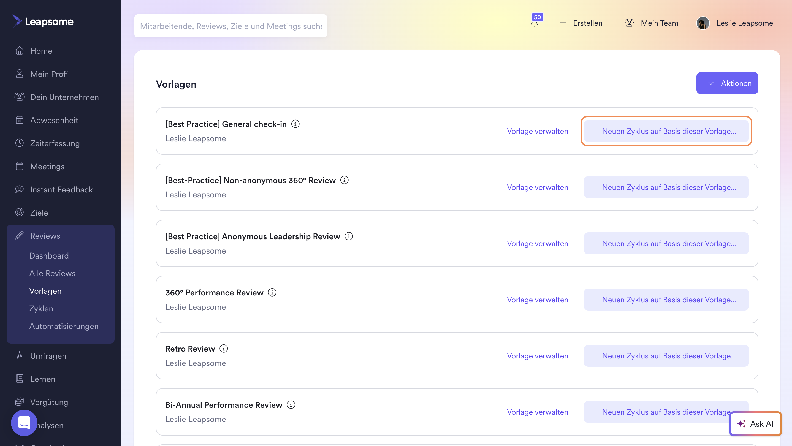Show info for Non-anonymous 360° Review
Image resolution: width=792 pixels, height=446 pixels.
pos(344,180)
